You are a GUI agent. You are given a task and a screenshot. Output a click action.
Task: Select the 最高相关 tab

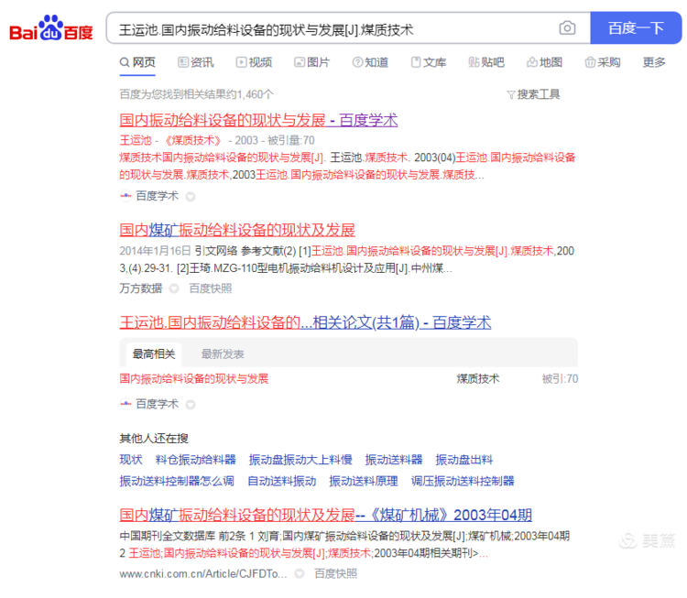pyautogui.click(x=154, y=354)
